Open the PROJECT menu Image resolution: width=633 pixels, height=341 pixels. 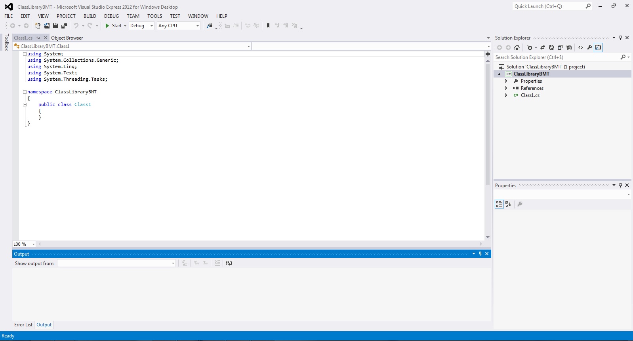66,16
